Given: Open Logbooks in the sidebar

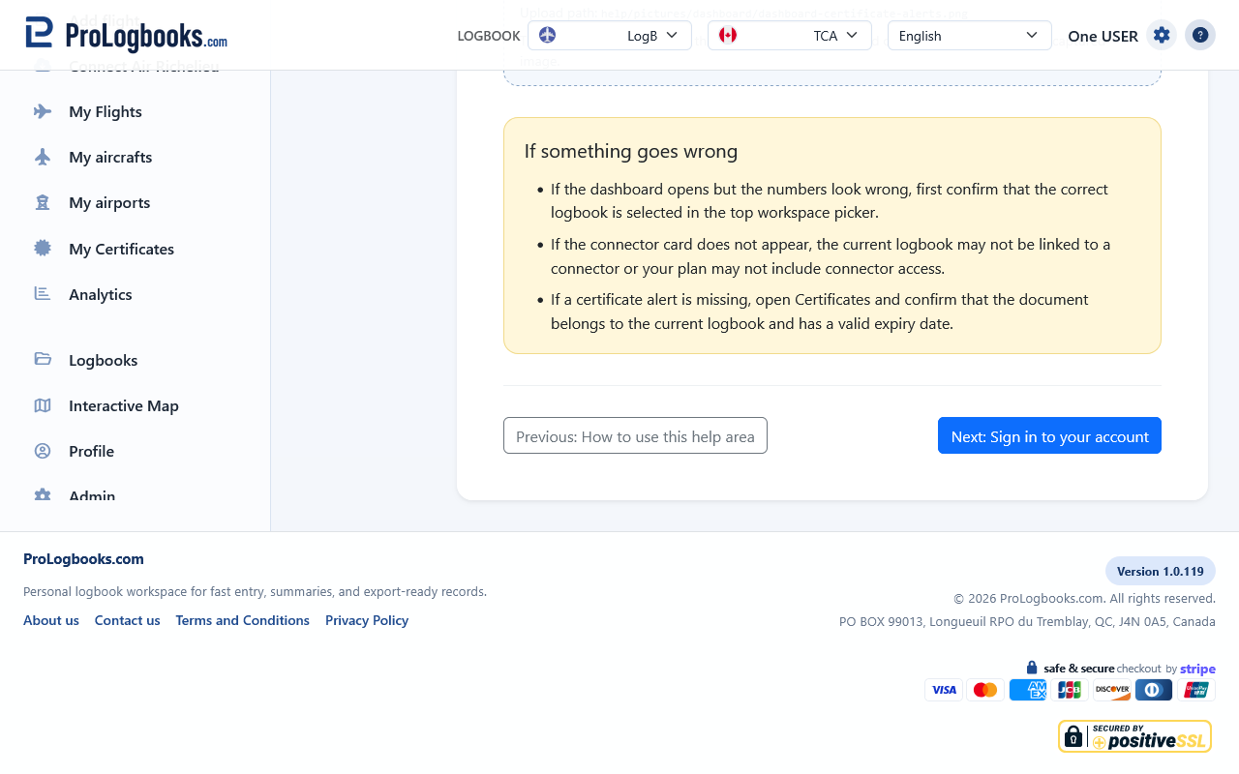Looking at the screenshot, I should (104, 360).
